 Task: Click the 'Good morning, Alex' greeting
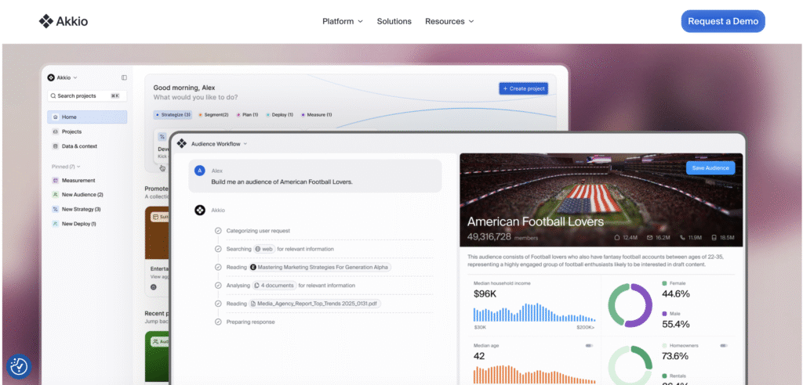point(184,88)
